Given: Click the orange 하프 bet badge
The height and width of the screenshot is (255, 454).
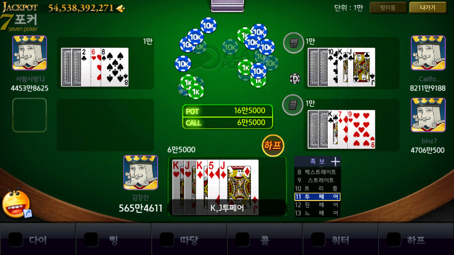Looking at the screenshot, I should click(273, 145).
